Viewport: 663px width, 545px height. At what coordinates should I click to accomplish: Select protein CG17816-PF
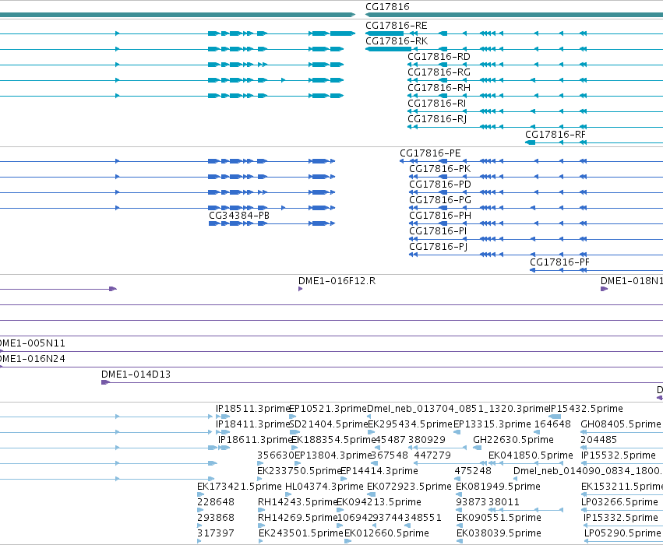[x=559, y=263]
